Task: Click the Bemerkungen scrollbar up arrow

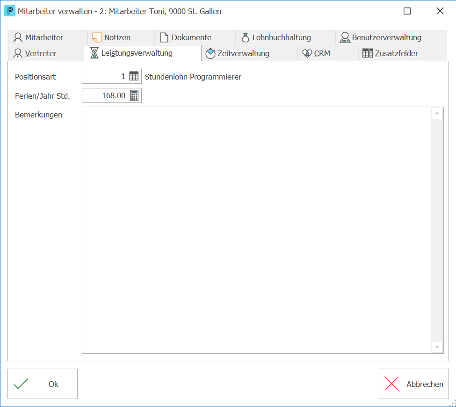Action: [x=437, y=113]
